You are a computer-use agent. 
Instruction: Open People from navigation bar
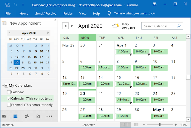[27, 116]
